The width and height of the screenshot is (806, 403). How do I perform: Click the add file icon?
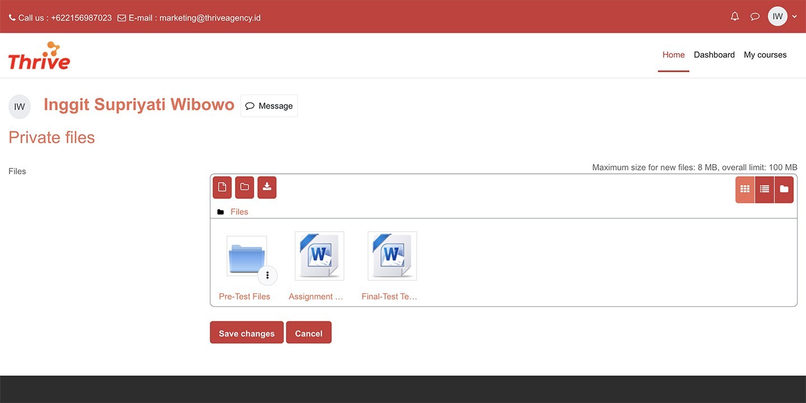click(x=222, y=187)
